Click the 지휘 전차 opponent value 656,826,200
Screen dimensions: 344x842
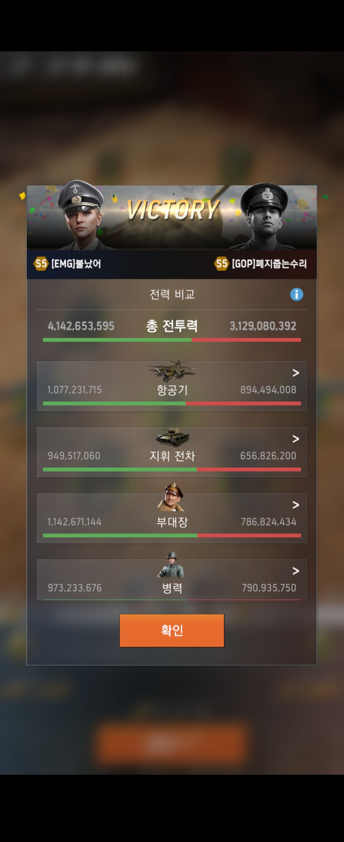tap(268, 456)
